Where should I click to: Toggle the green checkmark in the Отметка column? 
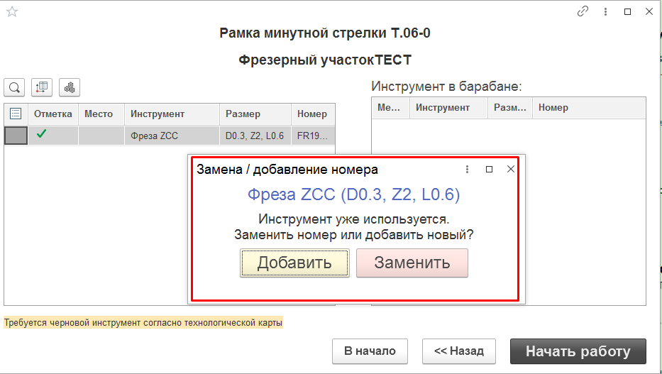42,134
